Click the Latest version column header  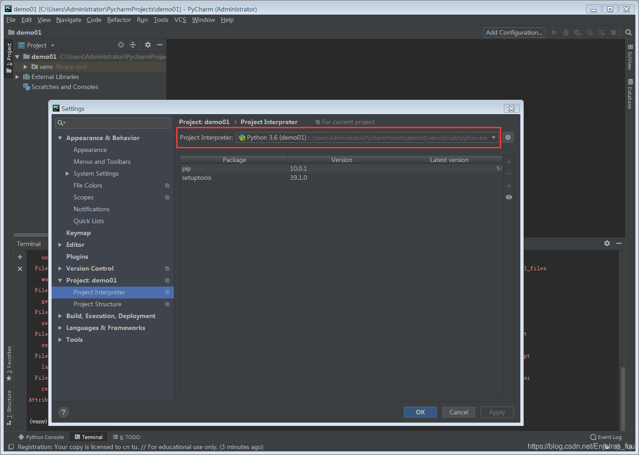click(449, 160)
